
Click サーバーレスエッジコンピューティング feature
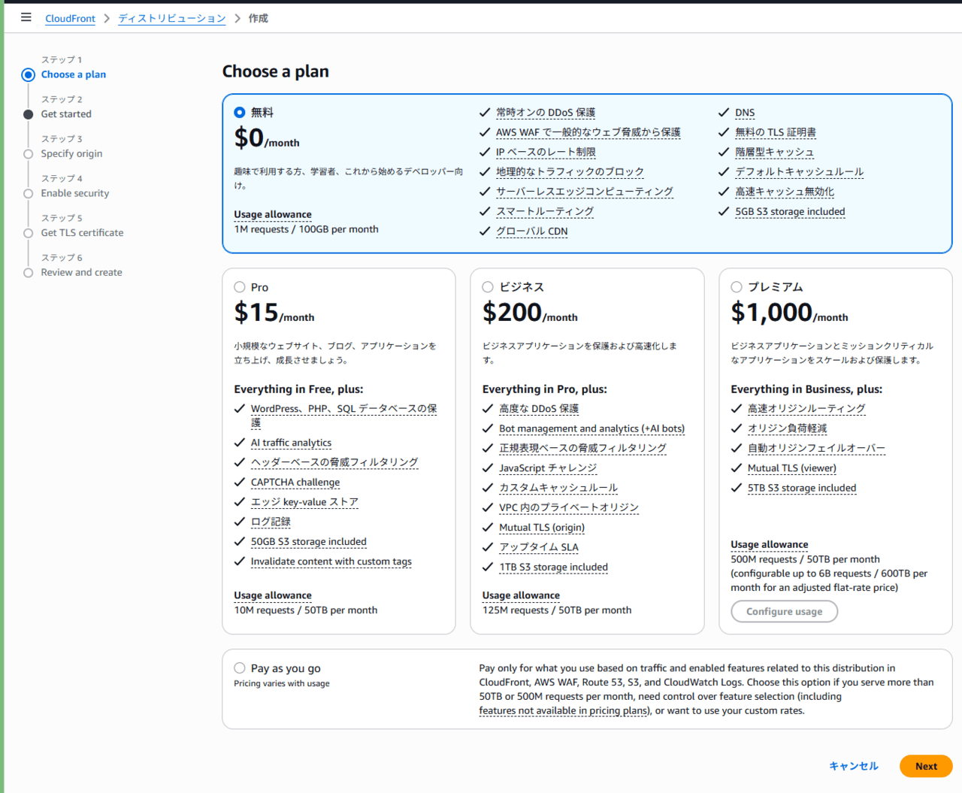pos(585,192)
